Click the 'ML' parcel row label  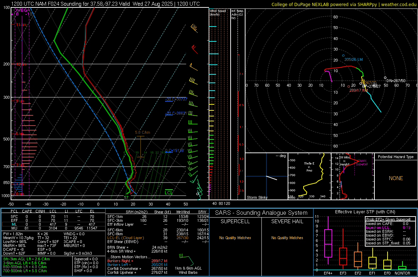click(x=14, y=225)
